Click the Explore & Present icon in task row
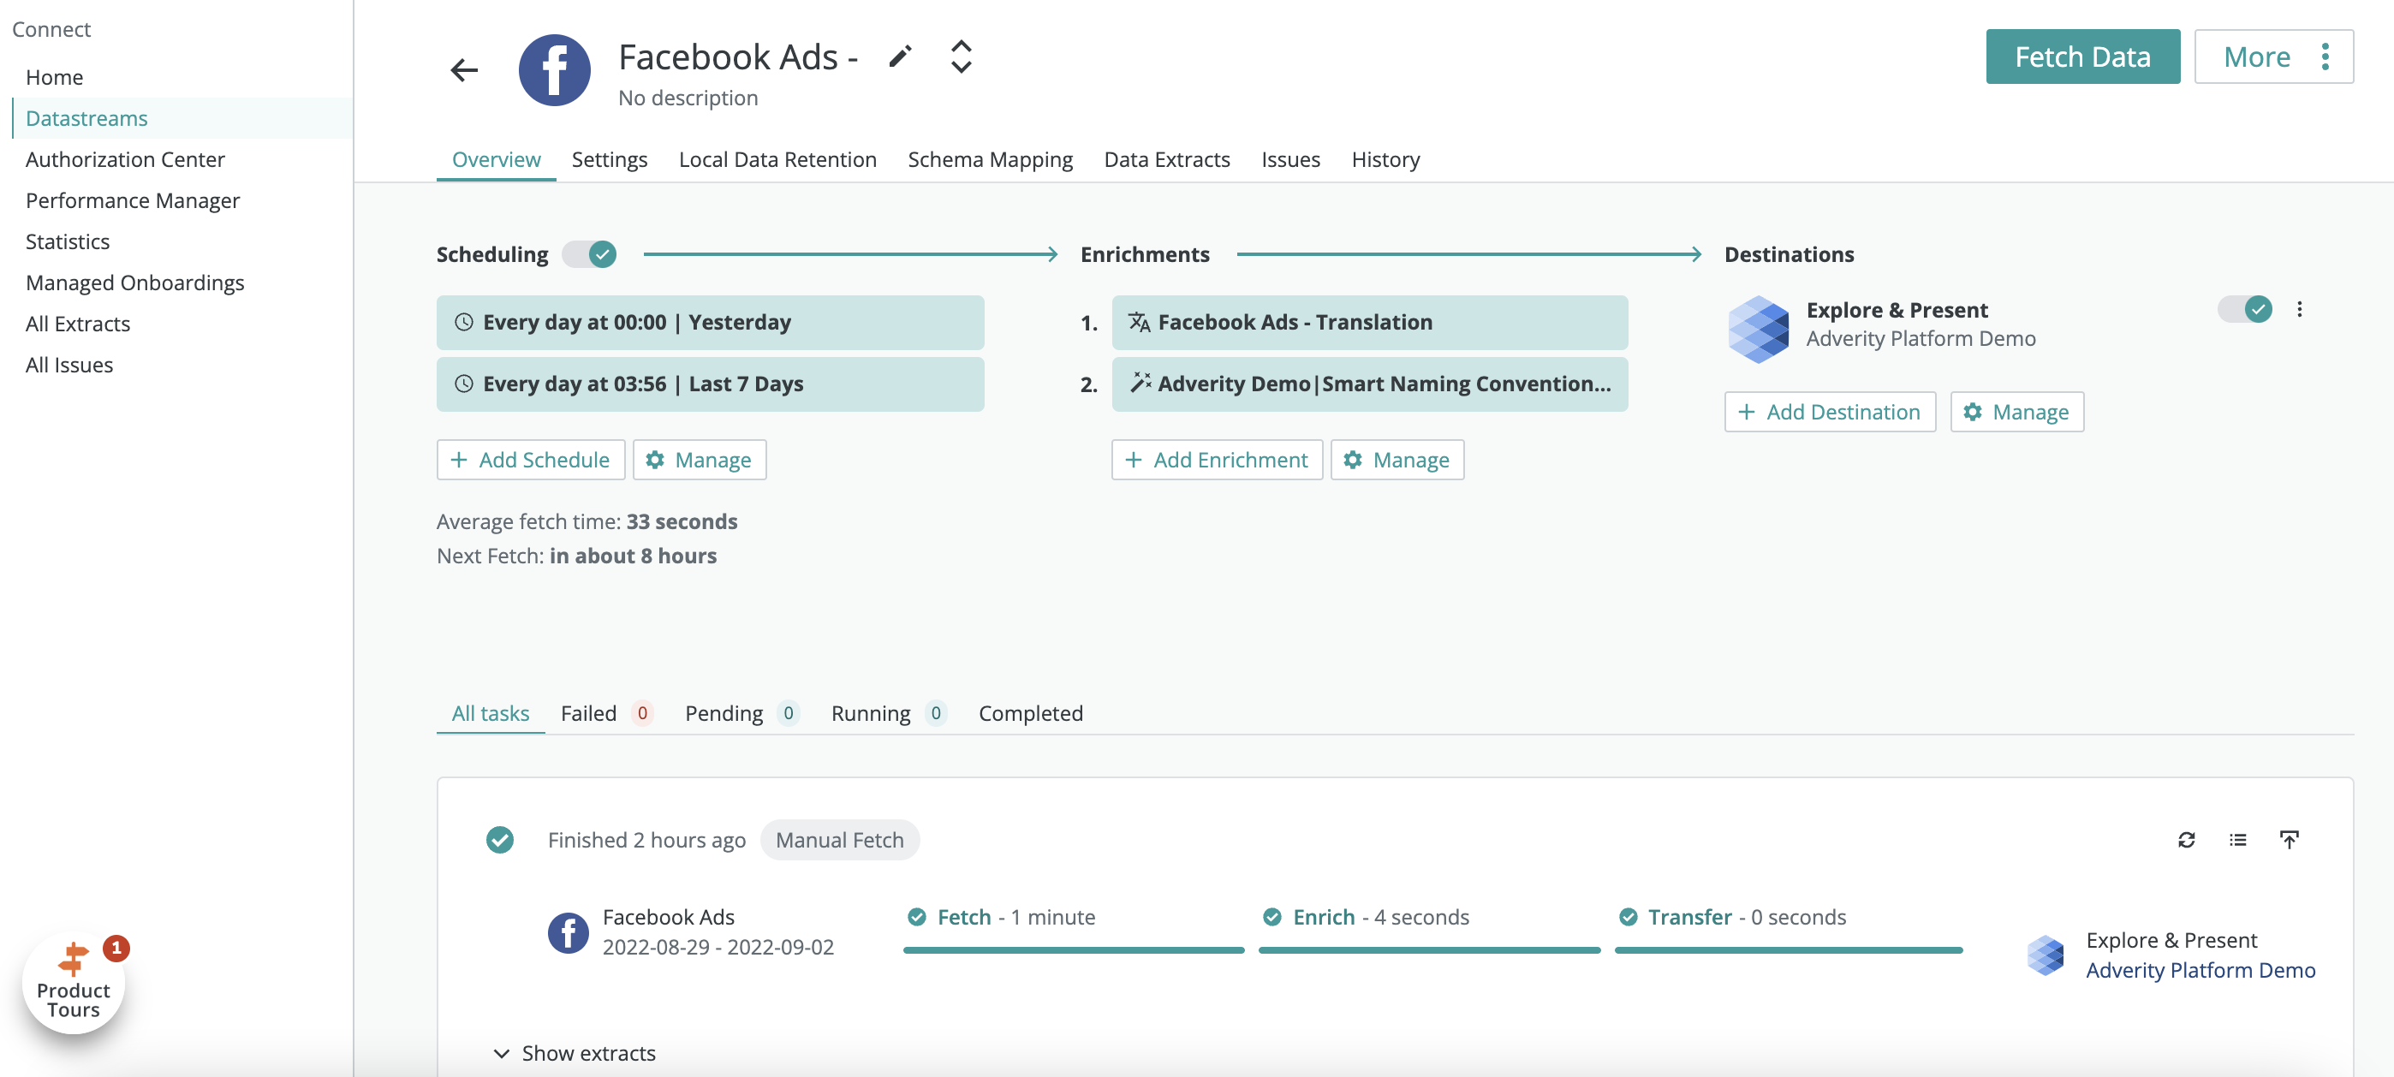The height and width of the screenshot is (1077, 2394). [x=2045, y=955]
